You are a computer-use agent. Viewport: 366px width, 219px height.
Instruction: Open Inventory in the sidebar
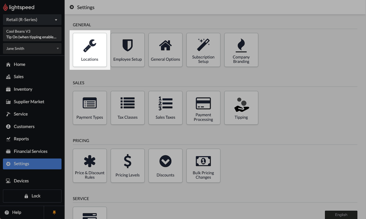(32, 89)
